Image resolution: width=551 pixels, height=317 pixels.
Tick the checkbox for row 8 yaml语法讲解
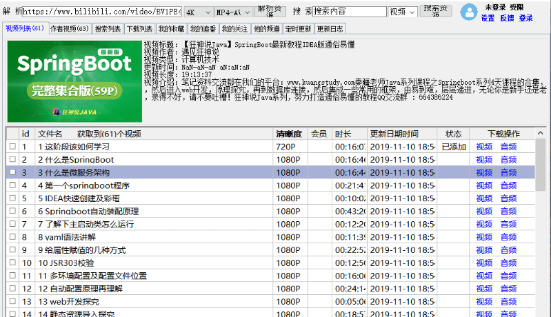pyautogui.click(x=12, y=236)
